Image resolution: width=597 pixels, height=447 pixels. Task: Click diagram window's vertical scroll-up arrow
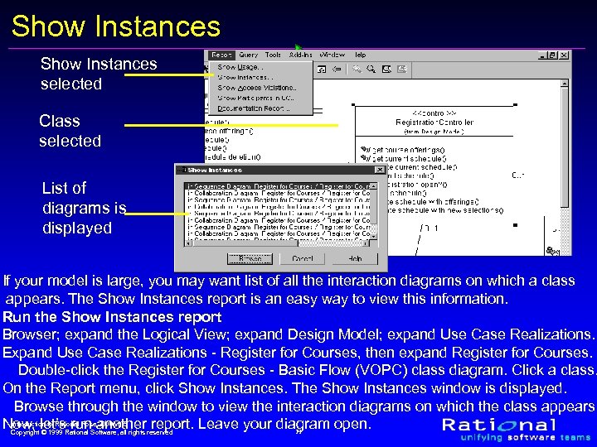565,83
